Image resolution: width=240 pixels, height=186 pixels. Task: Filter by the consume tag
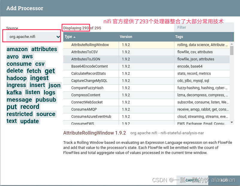[x=19, y=64]
